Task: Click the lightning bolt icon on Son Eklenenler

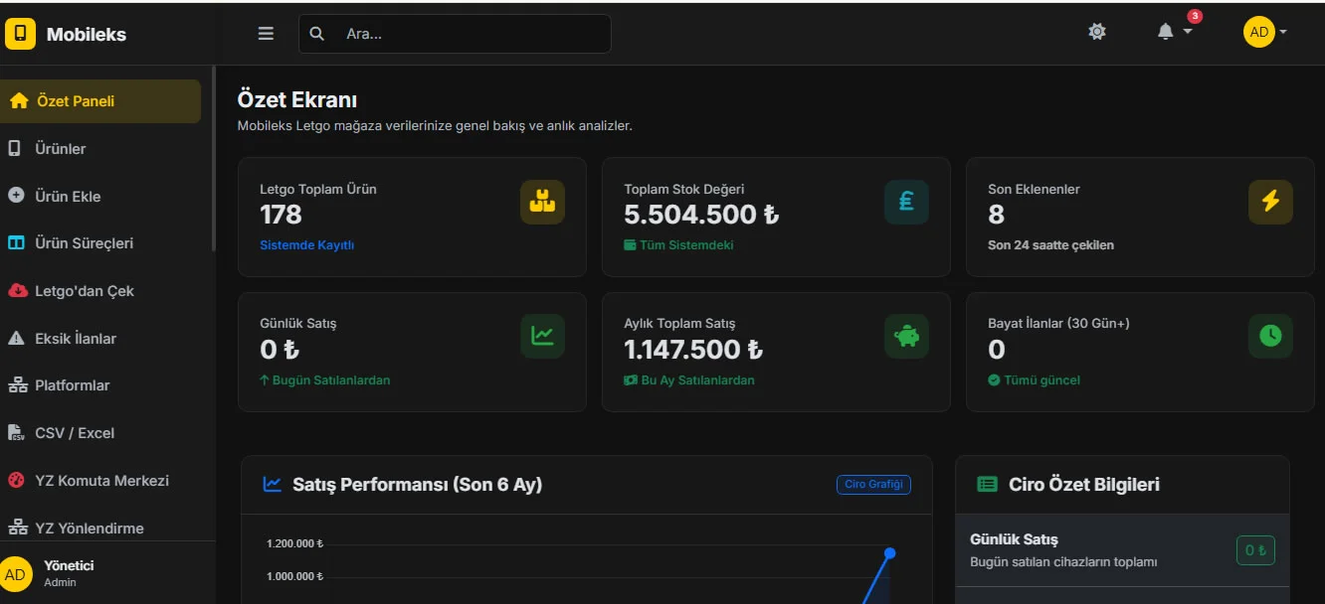Action: point(1270,202)
